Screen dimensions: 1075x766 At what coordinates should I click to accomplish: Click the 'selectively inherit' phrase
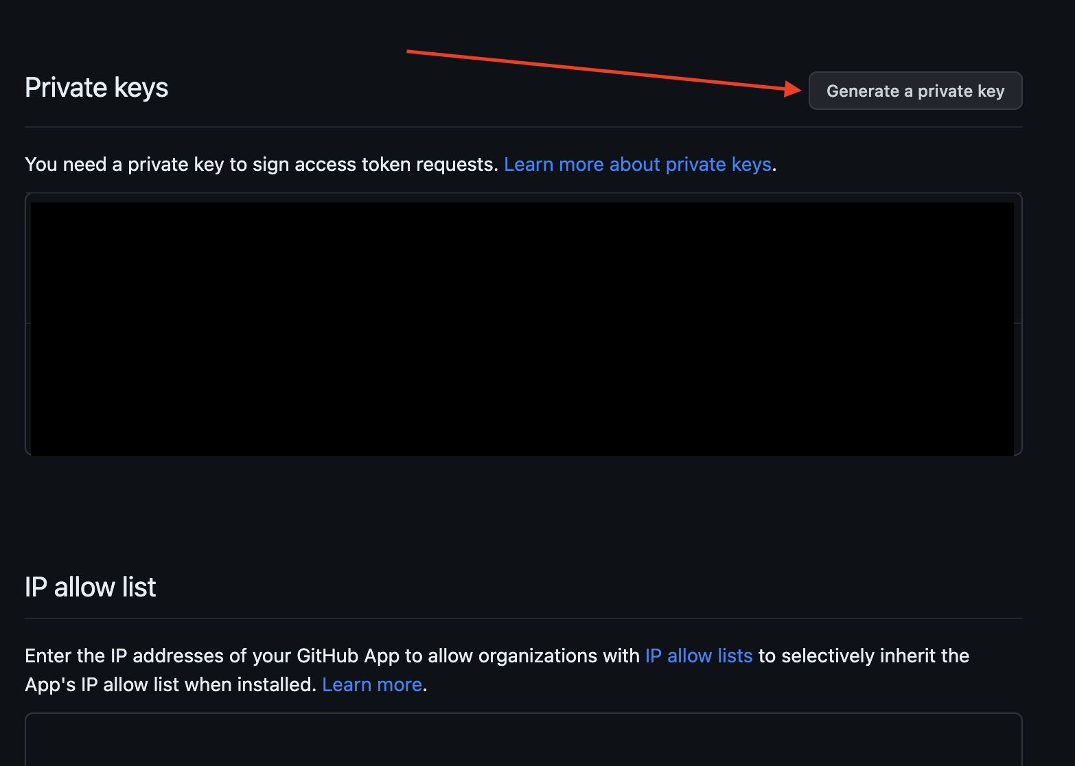(857, 656)
